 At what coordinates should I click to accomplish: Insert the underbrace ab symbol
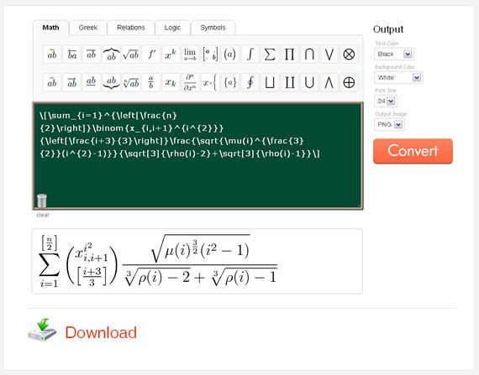111,82
